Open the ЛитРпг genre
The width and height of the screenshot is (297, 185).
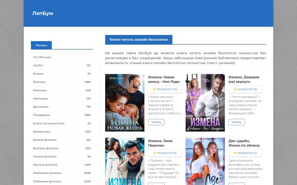(x=38, y=65)
